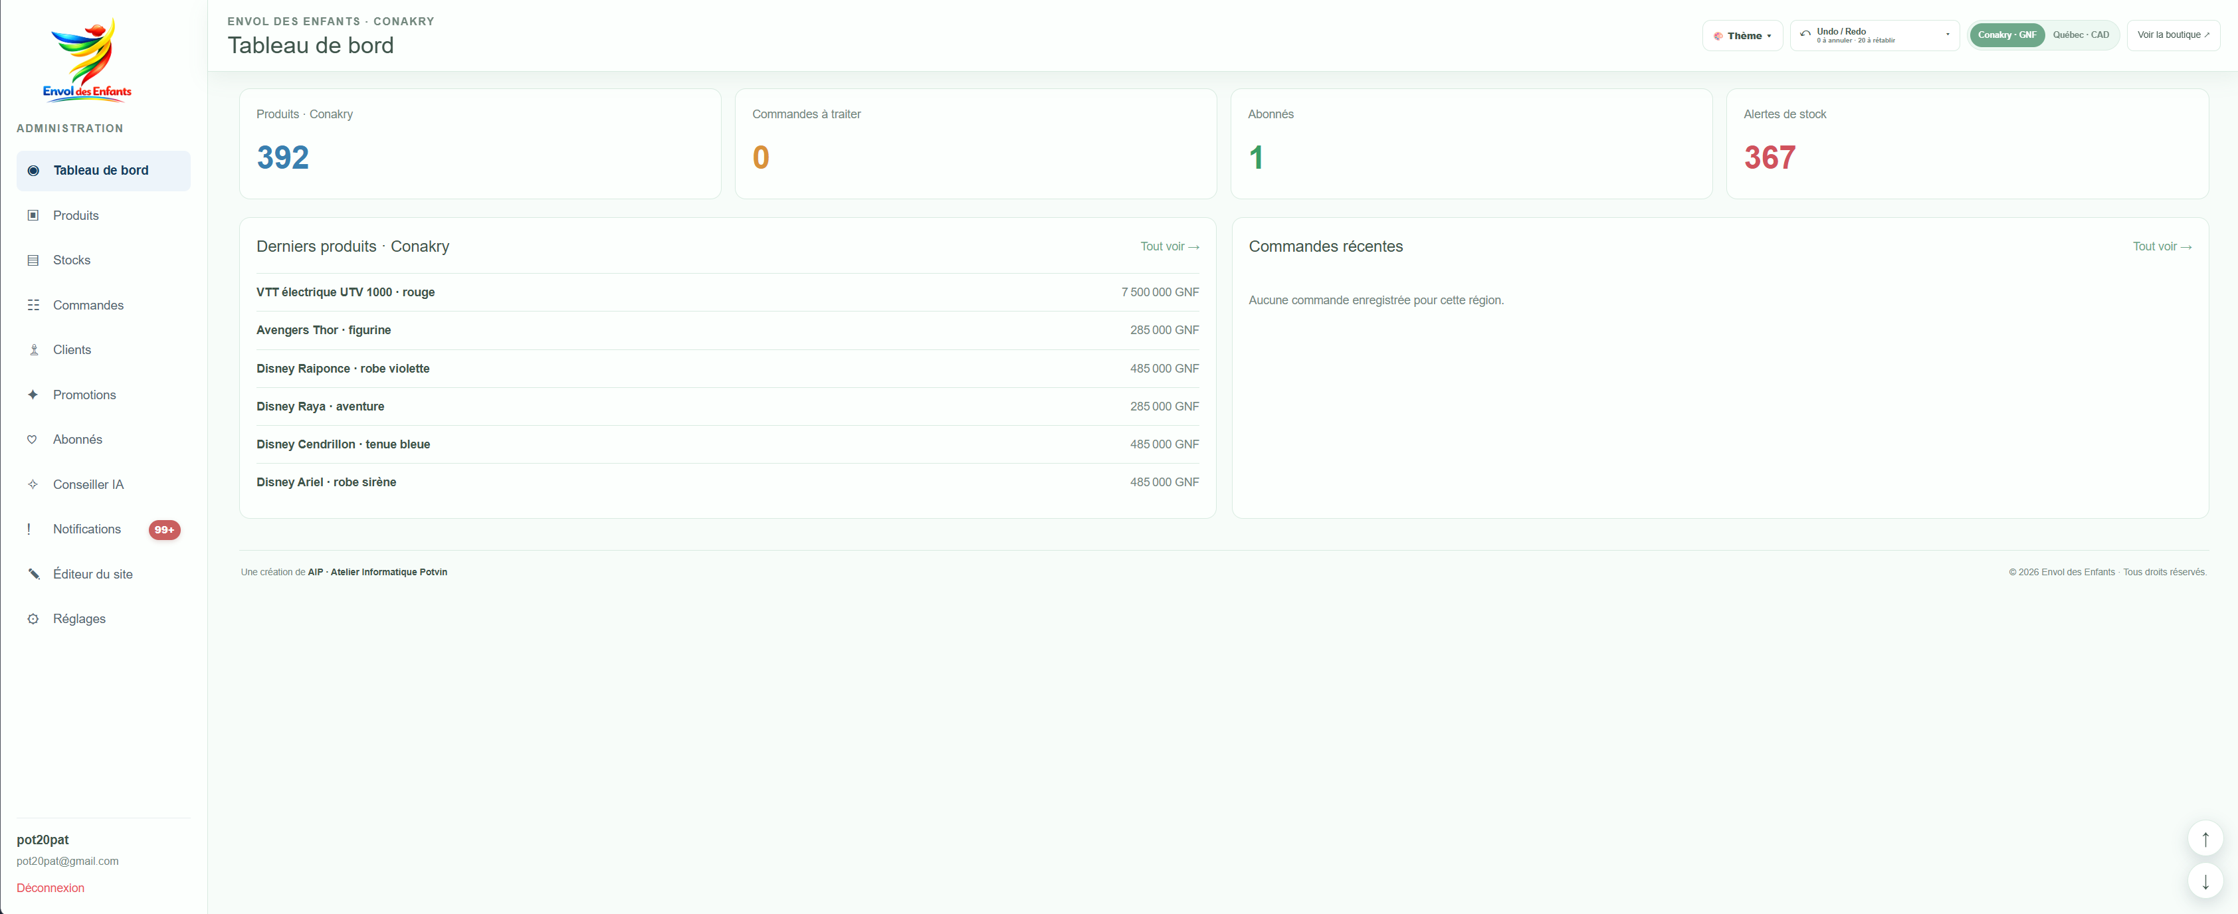
Task: Click the 99+ notifications badge
Action: [164, 529]
